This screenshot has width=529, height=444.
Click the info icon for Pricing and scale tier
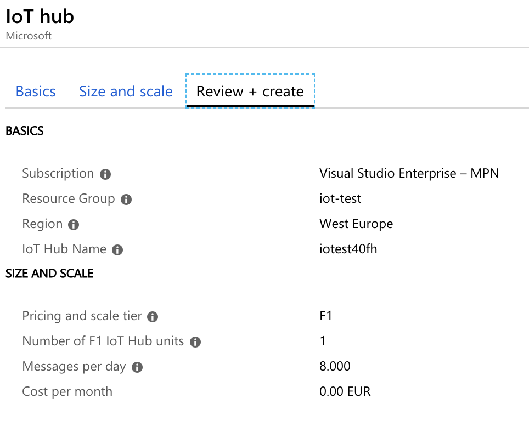point(153,317)
